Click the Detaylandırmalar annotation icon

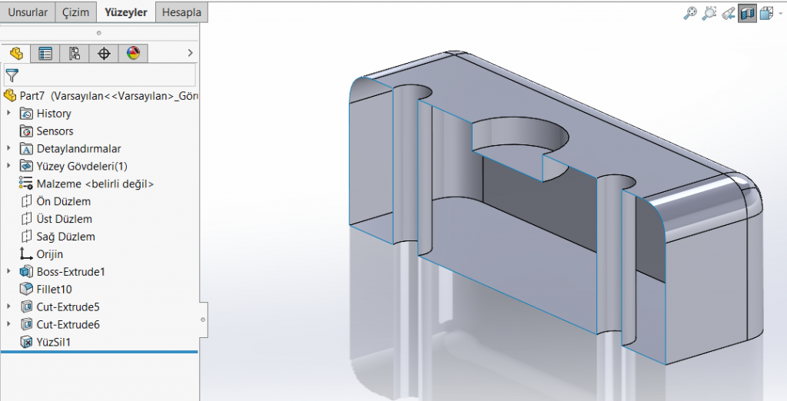tap(26, 148)
